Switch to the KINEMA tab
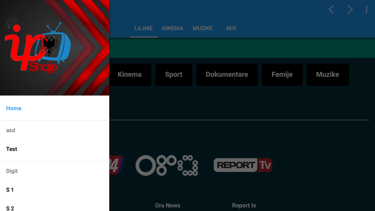Image resolution: width=375 pixels, height=211 pixels. coord(173,28)
